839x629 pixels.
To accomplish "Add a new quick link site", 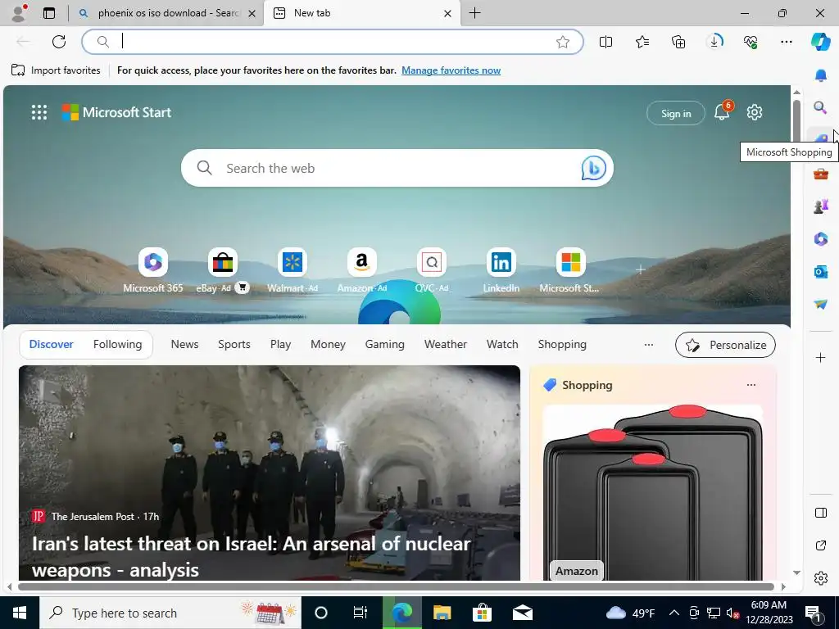I will [x=640, y=269].
